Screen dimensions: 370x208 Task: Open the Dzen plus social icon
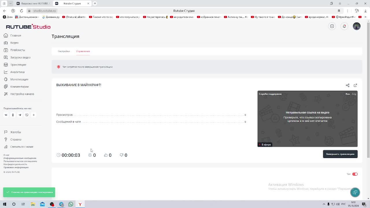point(34,115)
